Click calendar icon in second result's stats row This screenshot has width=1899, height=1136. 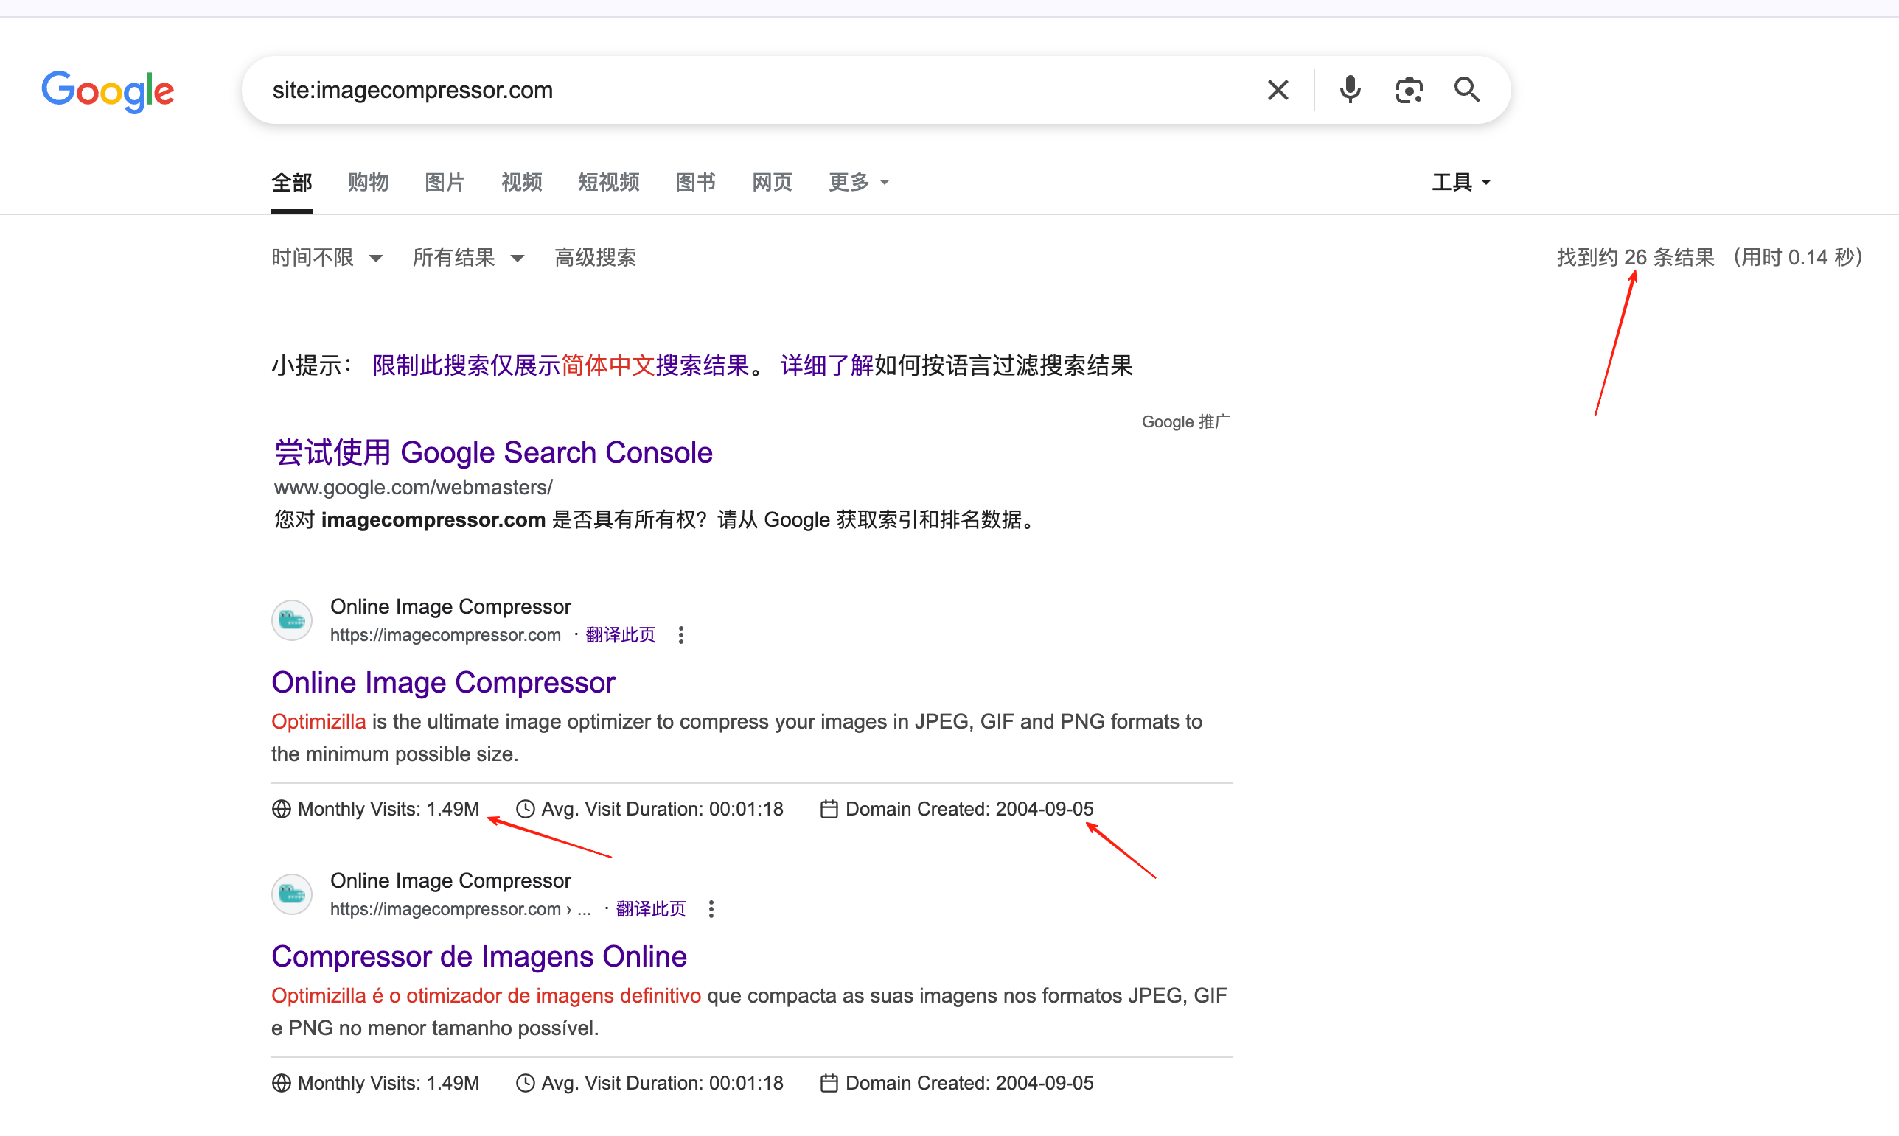[x=829, y=1083]
